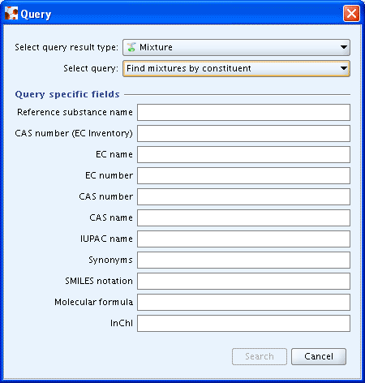Click the Query specific fields section header

(x=67, y=94)
